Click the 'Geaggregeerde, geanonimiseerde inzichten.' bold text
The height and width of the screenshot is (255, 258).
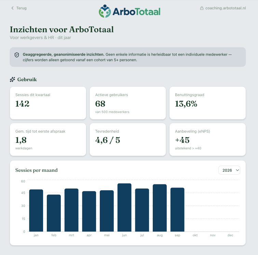(x=64, y=54)
